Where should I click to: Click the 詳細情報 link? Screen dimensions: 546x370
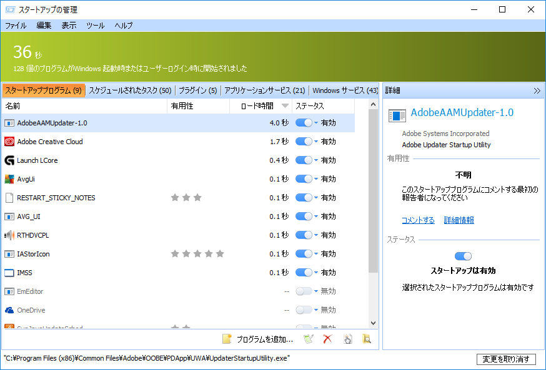[x=459, y=220]
